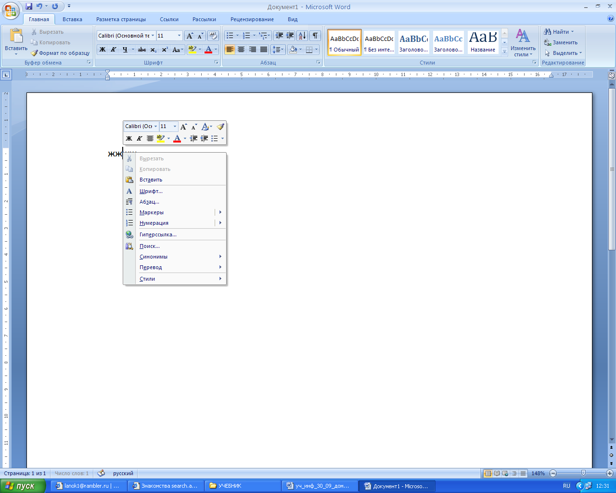Shrink font in the floating mini toolbar
Image resolution: width=616 pixels, height=493 pixels.
click(x=194, y=127)
